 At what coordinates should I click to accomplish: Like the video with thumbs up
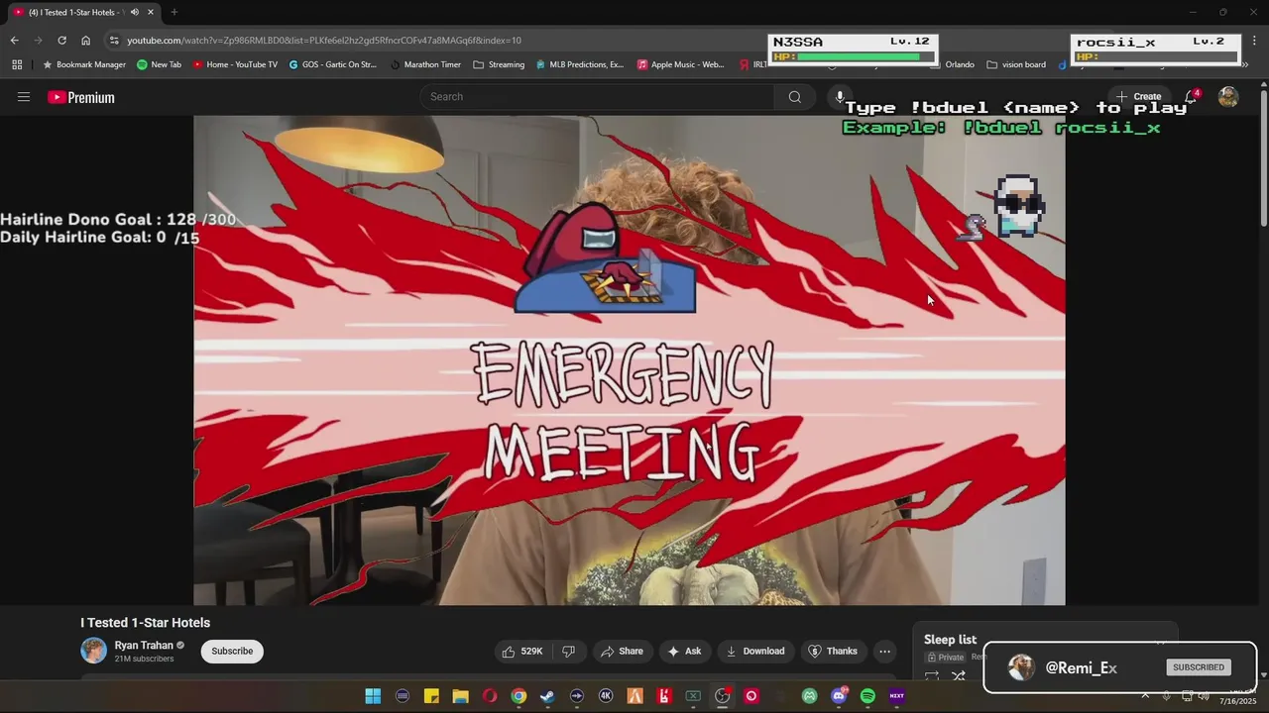click(x=522, y=651)
